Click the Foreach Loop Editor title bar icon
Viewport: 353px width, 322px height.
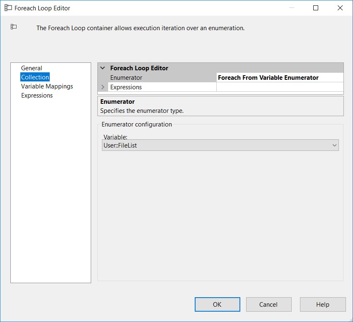(x=8, y=8)
